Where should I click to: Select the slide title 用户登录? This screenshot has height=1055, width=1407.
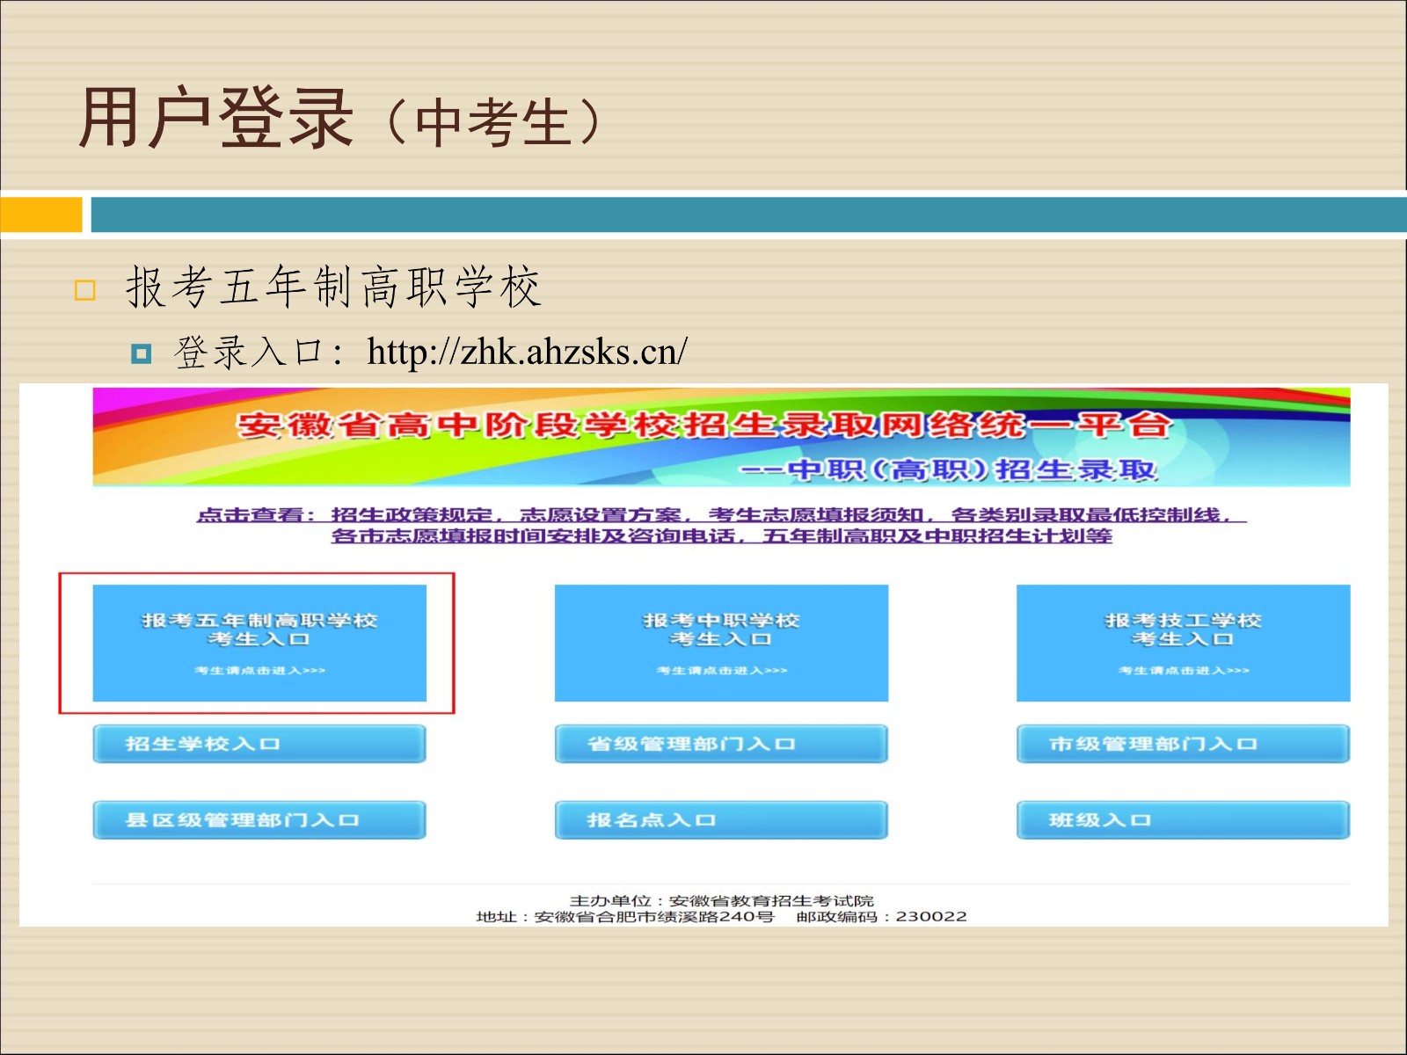(216, 119)
